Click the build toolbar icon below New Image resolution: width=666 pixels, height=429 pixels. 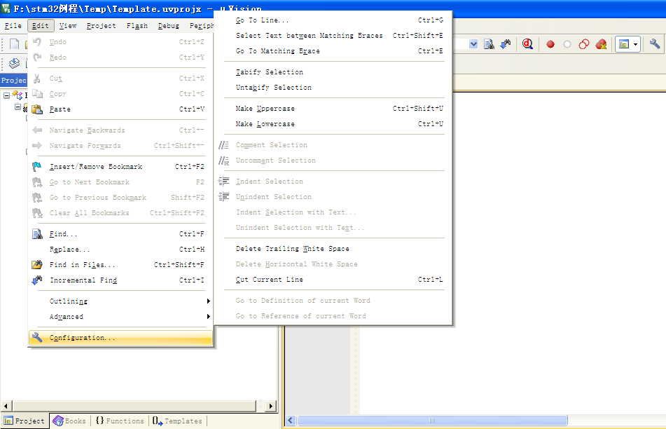(x=15, y=63)
